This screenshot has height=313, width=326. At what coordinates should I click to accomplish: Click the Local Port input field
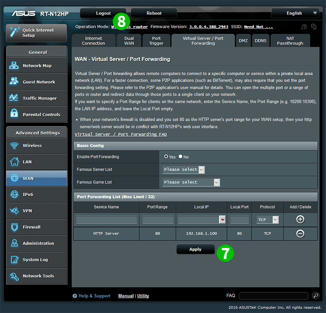coord(240,220)
